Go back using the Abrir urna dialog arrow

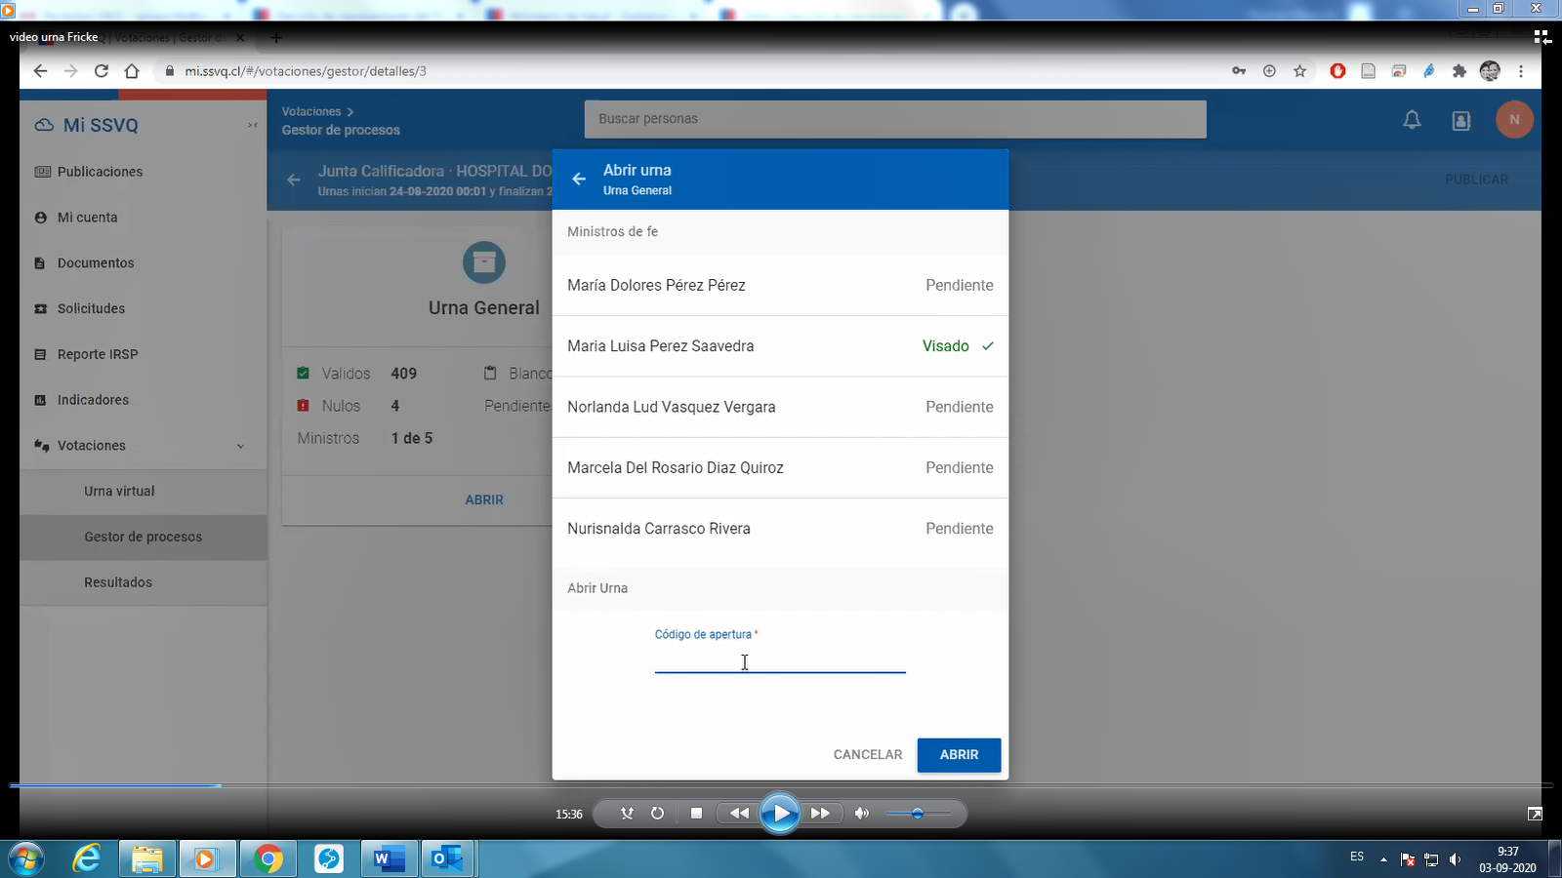point(579,180)
